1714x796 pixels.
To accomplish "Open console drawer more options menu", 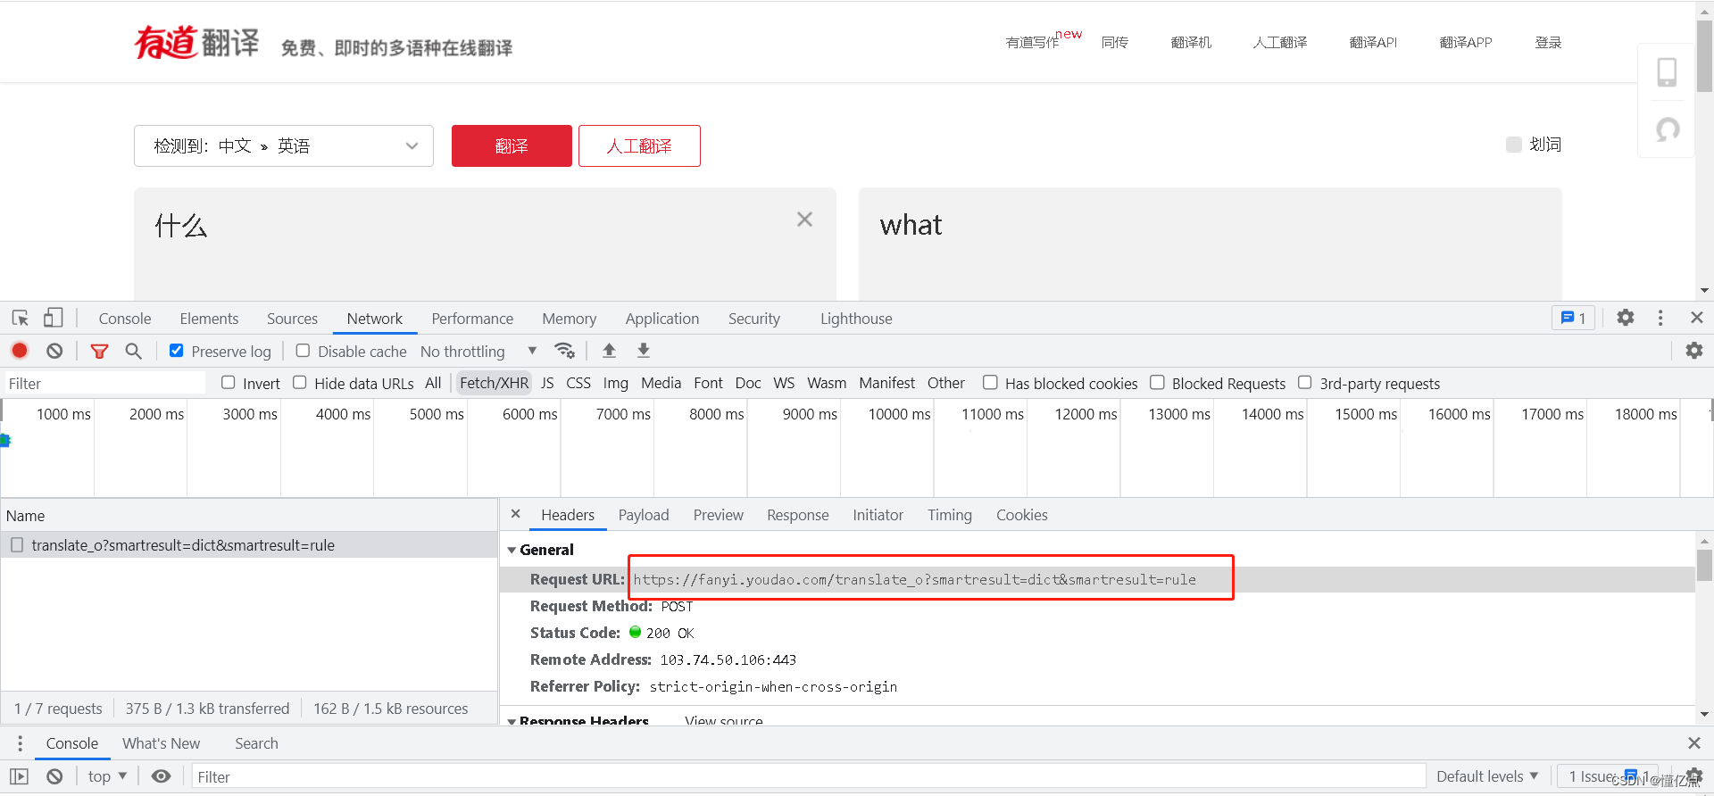I will (20, 743).
